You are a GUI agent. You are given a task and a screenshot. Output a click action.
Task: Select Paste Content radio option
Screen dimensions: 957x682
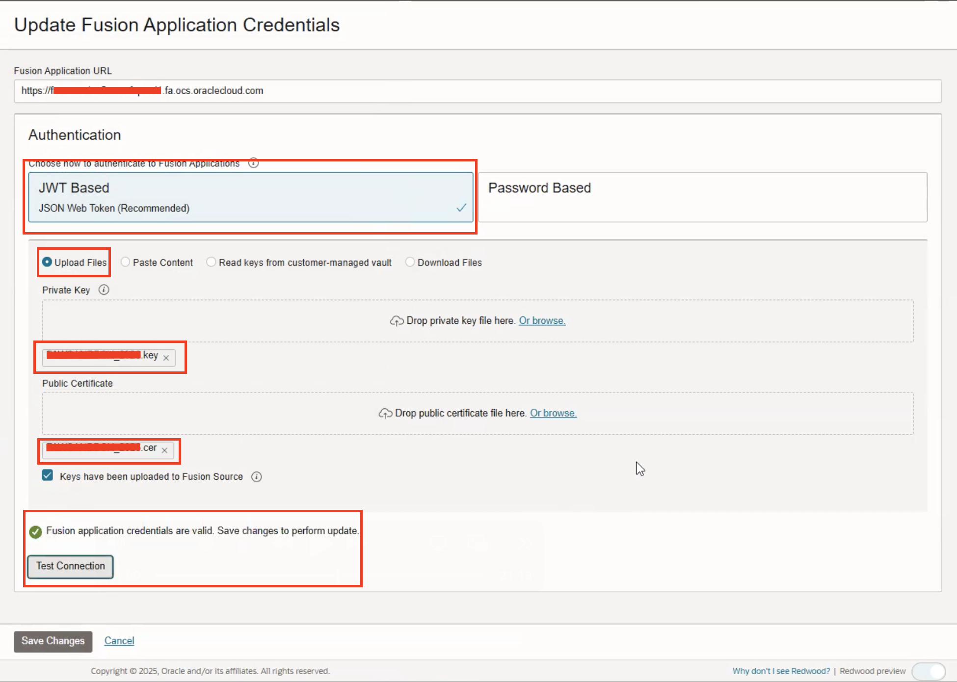pos(126,262)
